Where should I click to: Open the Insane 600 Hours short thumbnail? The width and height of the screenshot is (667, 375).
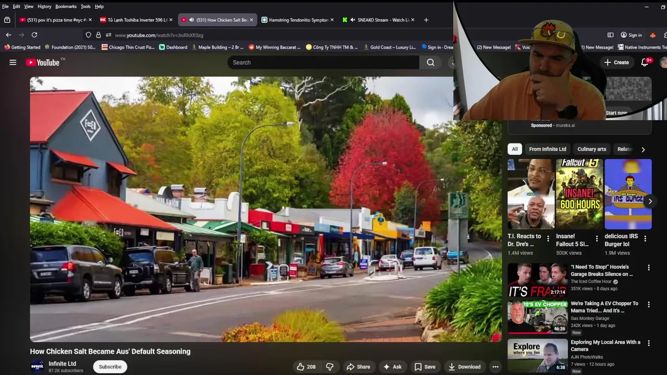[579, 194]
